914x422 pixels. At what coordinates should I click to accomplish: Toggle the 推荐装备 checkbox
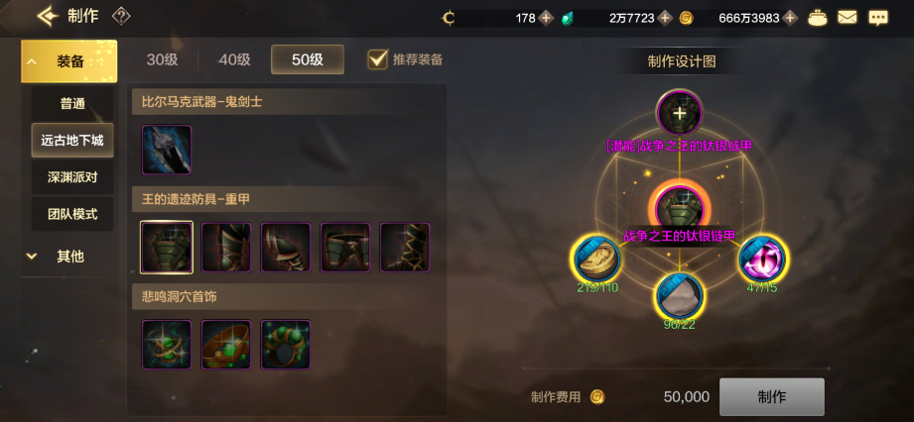pos(378,58)
